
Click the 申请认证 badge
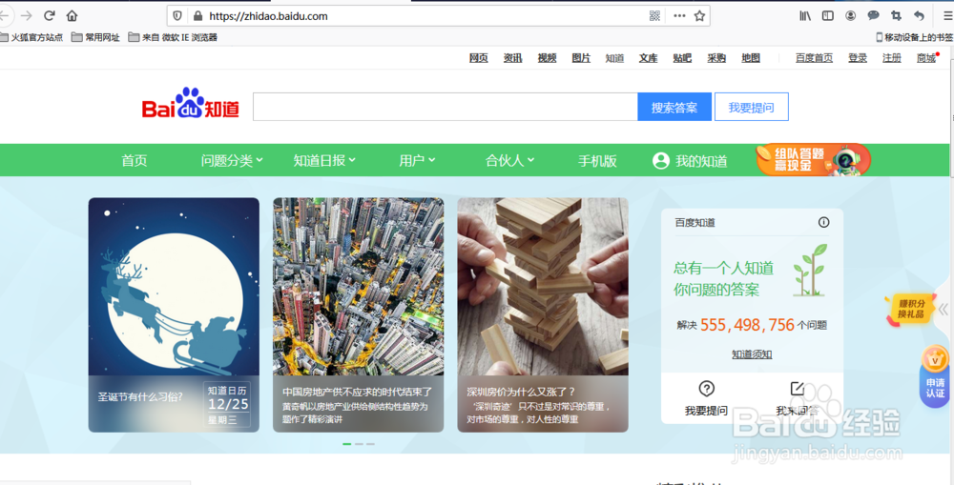935,375
